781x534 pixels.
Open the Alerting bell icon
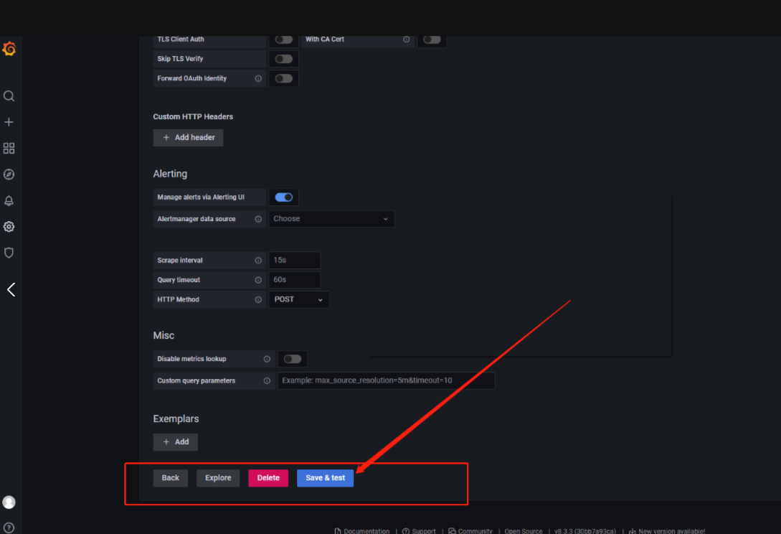(9, 200)
